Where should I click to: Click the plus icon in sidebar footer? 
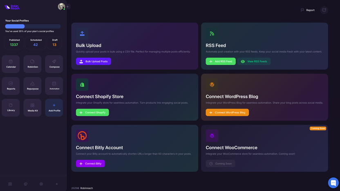(57, 184)
